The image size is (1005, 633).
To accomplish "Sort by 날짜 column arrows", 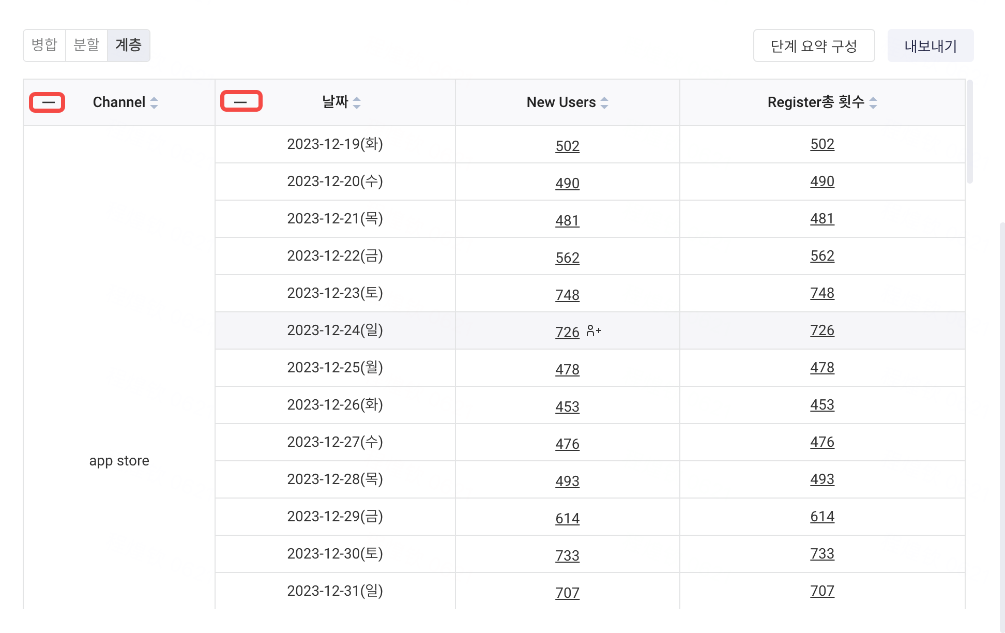I will pyautogui.click(x=357, y=102).
